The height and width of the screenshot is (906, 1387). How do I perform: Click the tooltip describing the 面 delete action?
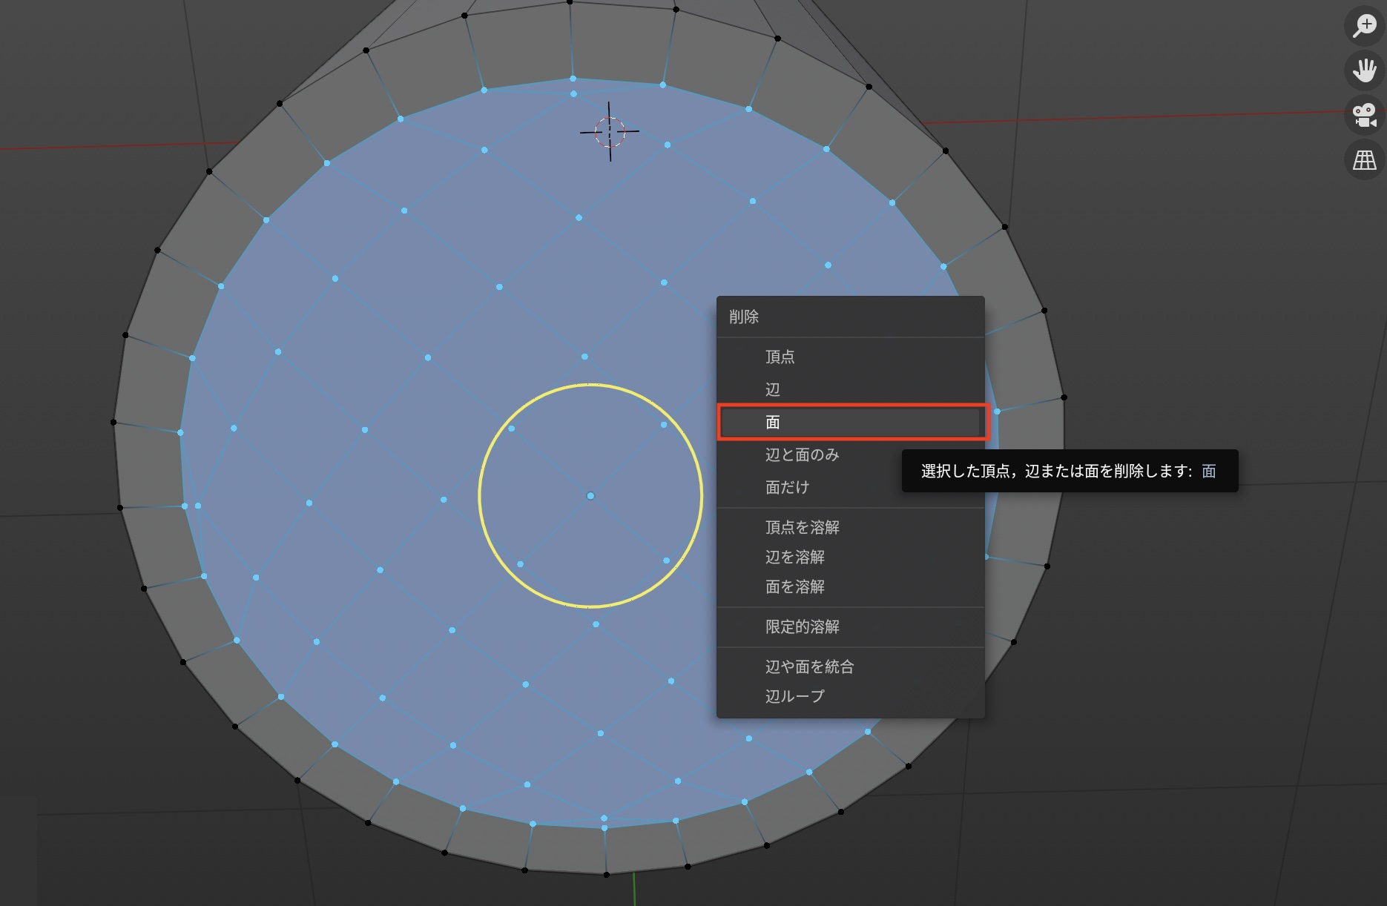(1069, 471)
